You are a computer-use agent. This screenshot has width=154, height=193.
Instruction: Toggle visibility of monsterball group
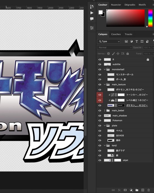[x=100, y=69]
